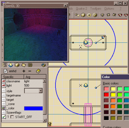The image size is (129, 128).
Task: Click the two small spheres toolbar icon
Action: click(x=77, y=15)
